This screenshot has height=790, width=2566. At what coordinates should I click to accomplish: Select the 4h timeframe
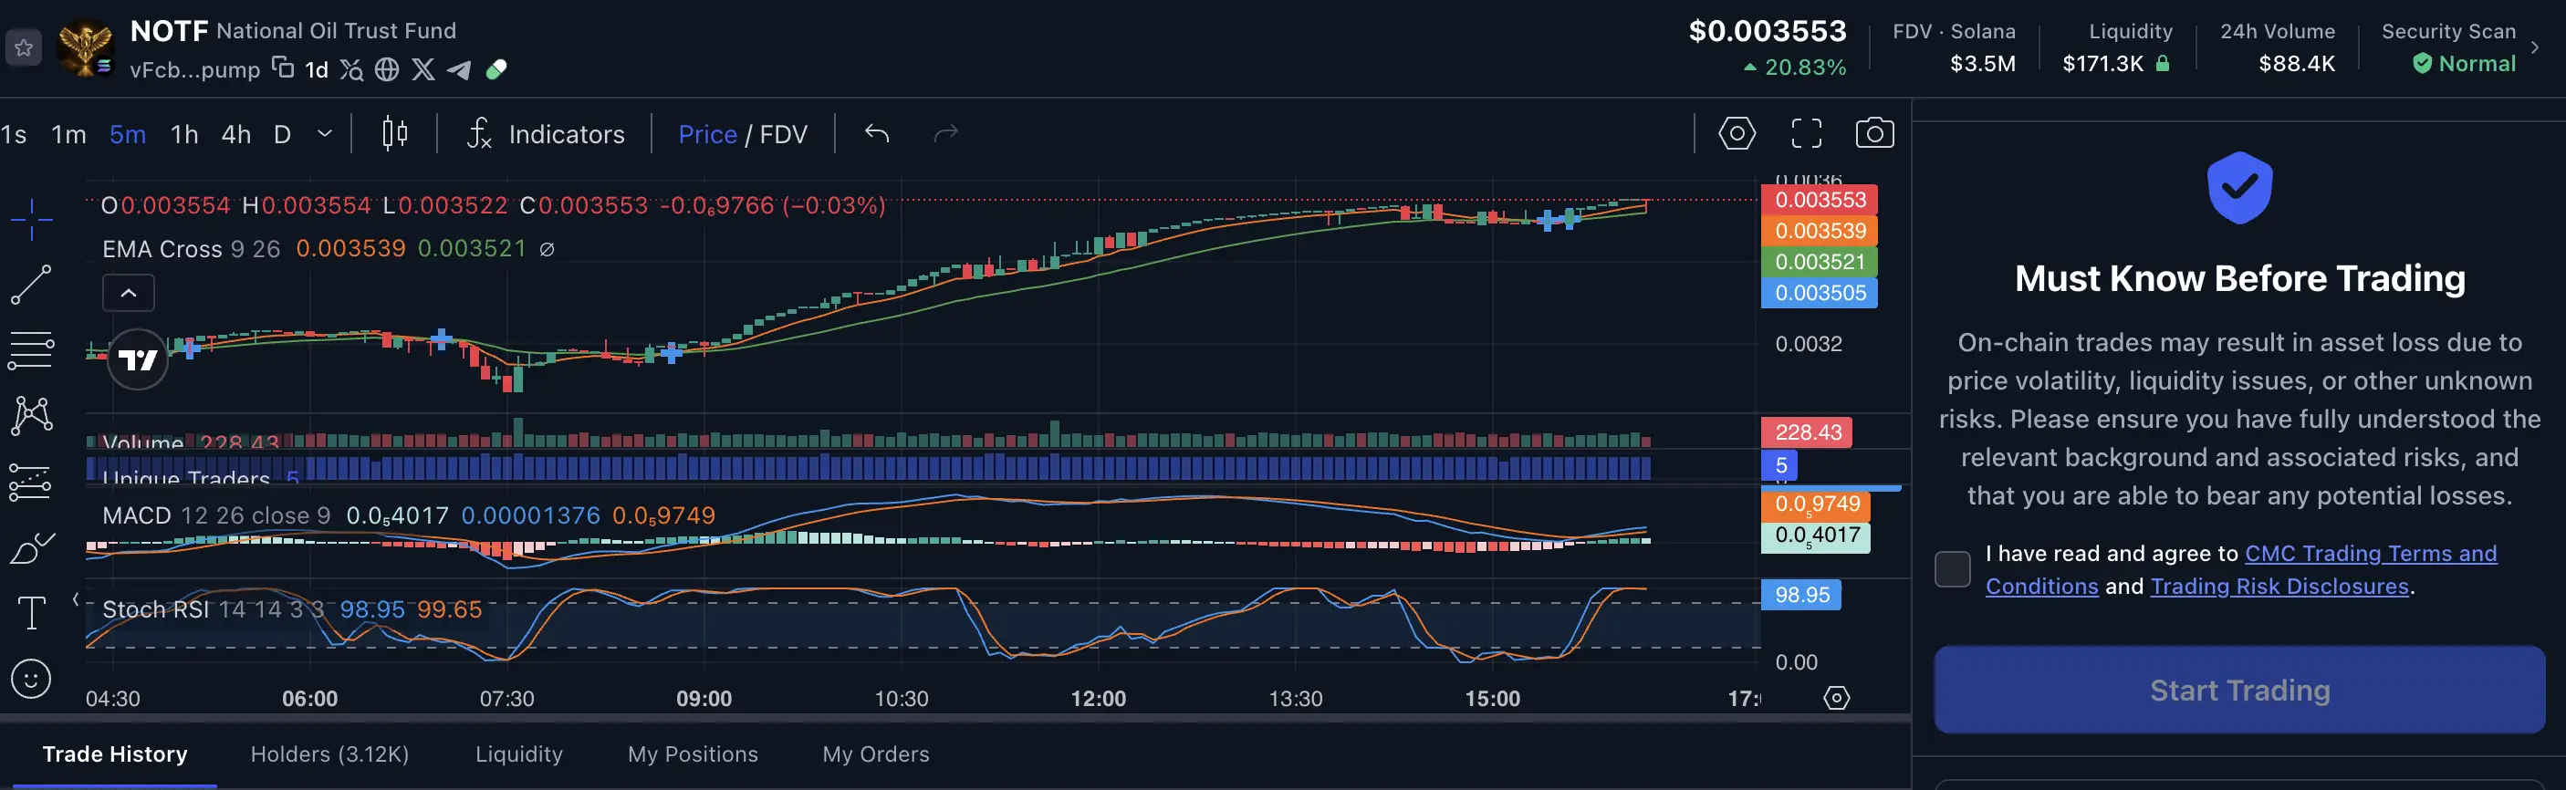[236, 133]
